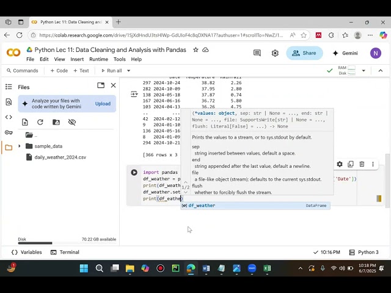This screenshot has width=391, height=293.
Task: Reload the page in browser
Action: (x=20, y=35)
